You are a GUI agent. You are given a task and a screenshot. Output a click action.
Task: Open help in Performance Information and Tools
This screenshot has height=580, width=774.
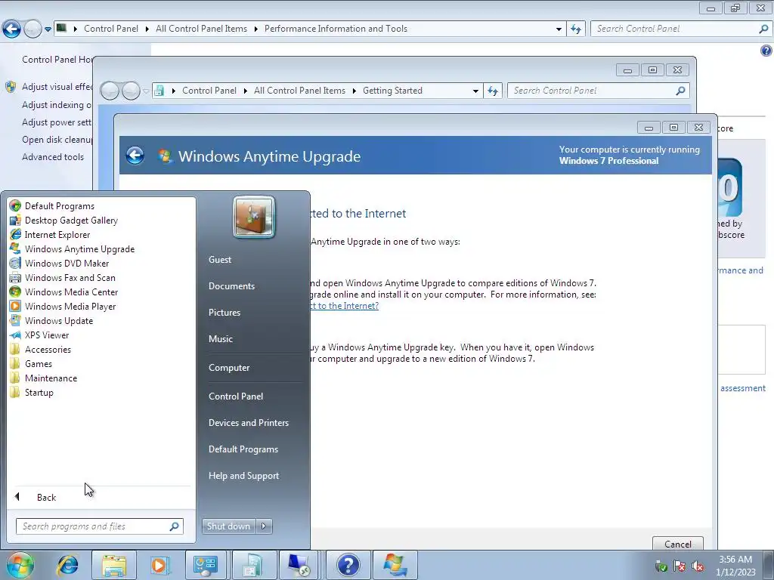(766, 51)
